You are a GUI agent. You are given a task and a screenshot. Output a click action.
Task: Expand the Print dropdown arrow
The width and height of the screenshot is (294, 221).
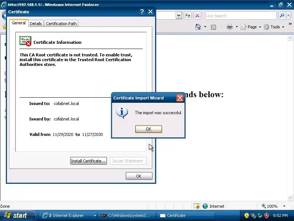pos(237,27)
